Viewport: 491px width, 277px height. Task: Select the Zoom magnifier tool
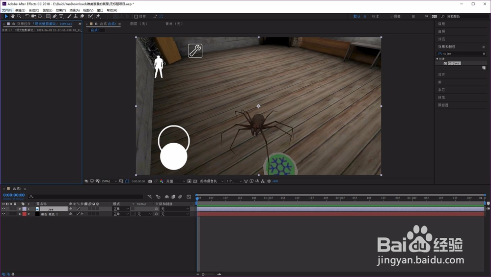click(x=19, y=16)
